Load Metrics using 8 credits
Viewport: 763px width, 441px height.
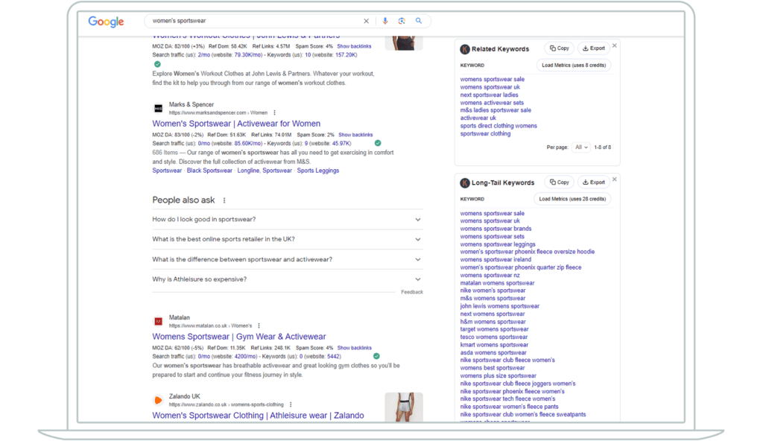[574, 66]
